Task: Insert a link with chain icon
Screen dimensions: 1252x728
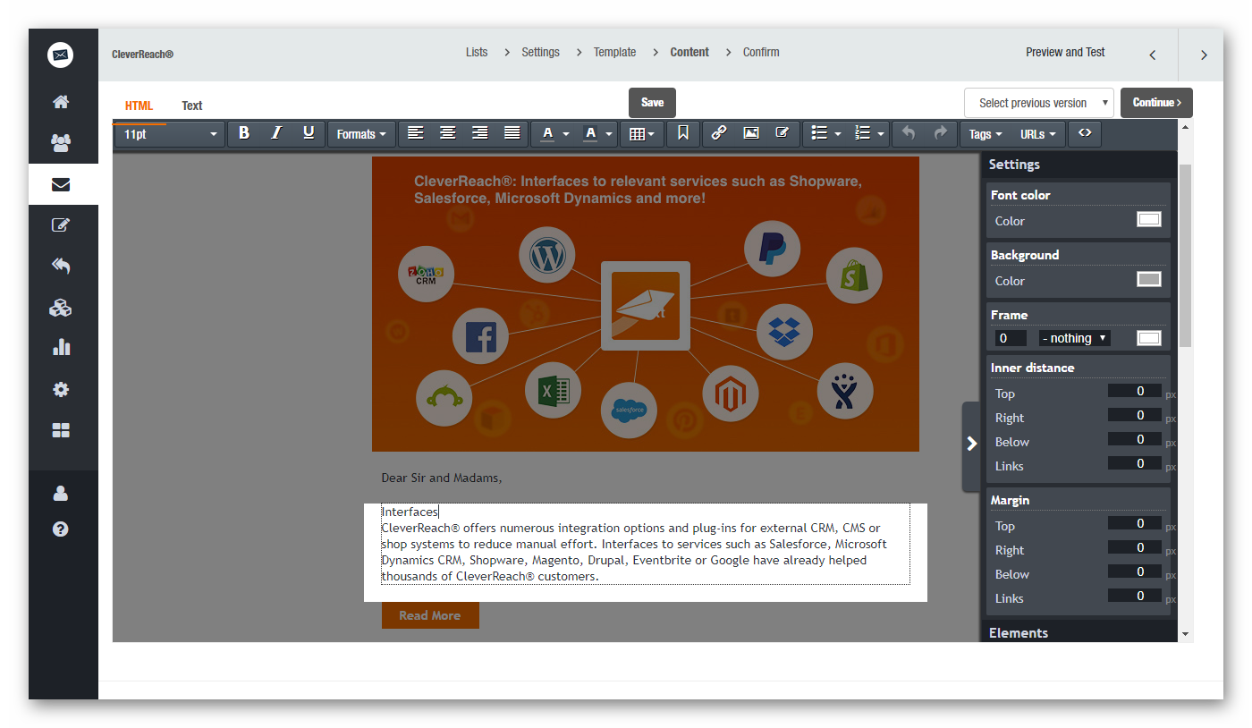Action: (x=719, y=133)
